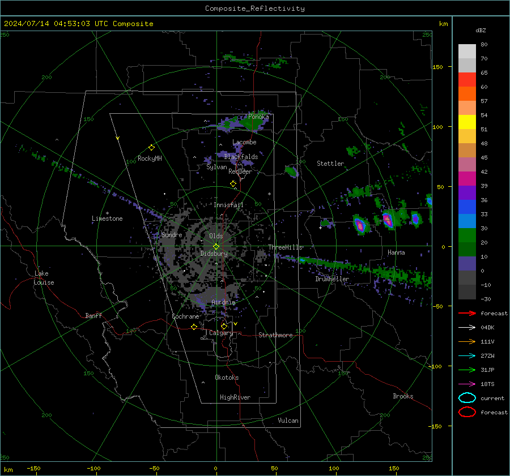The height and width of the screenshot is (476, 510).
Task: Click the HighRiver label
Action: [235, 397]
